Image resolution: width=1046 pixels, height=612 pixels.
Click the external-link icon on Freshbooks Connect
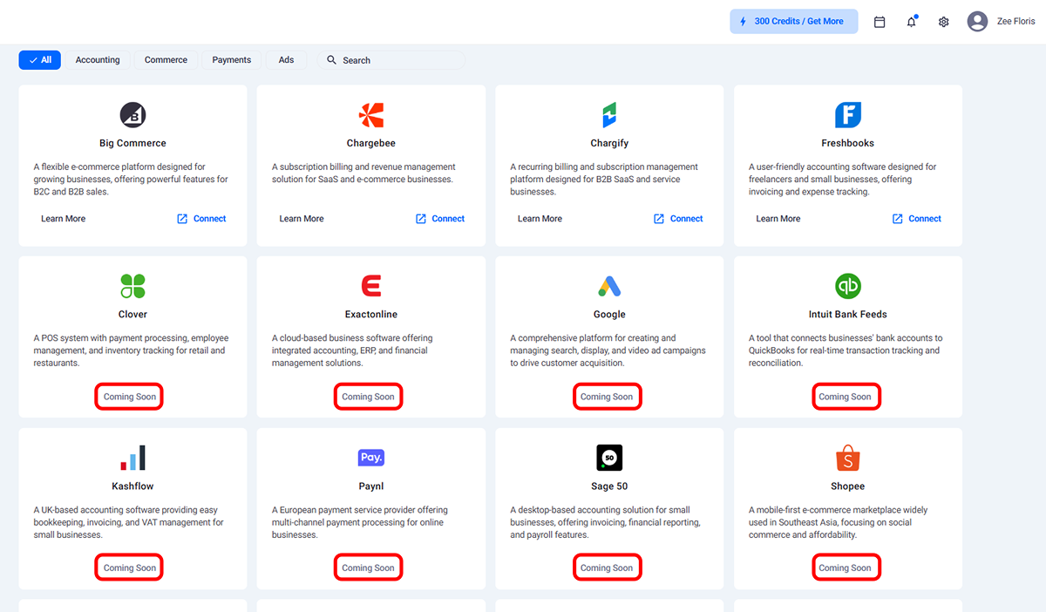tap(898, 219)
